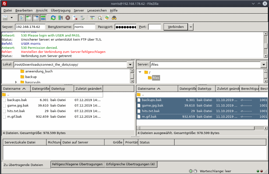
Task: Click the refresh file lists icon
Action: [x=53, y=18]
